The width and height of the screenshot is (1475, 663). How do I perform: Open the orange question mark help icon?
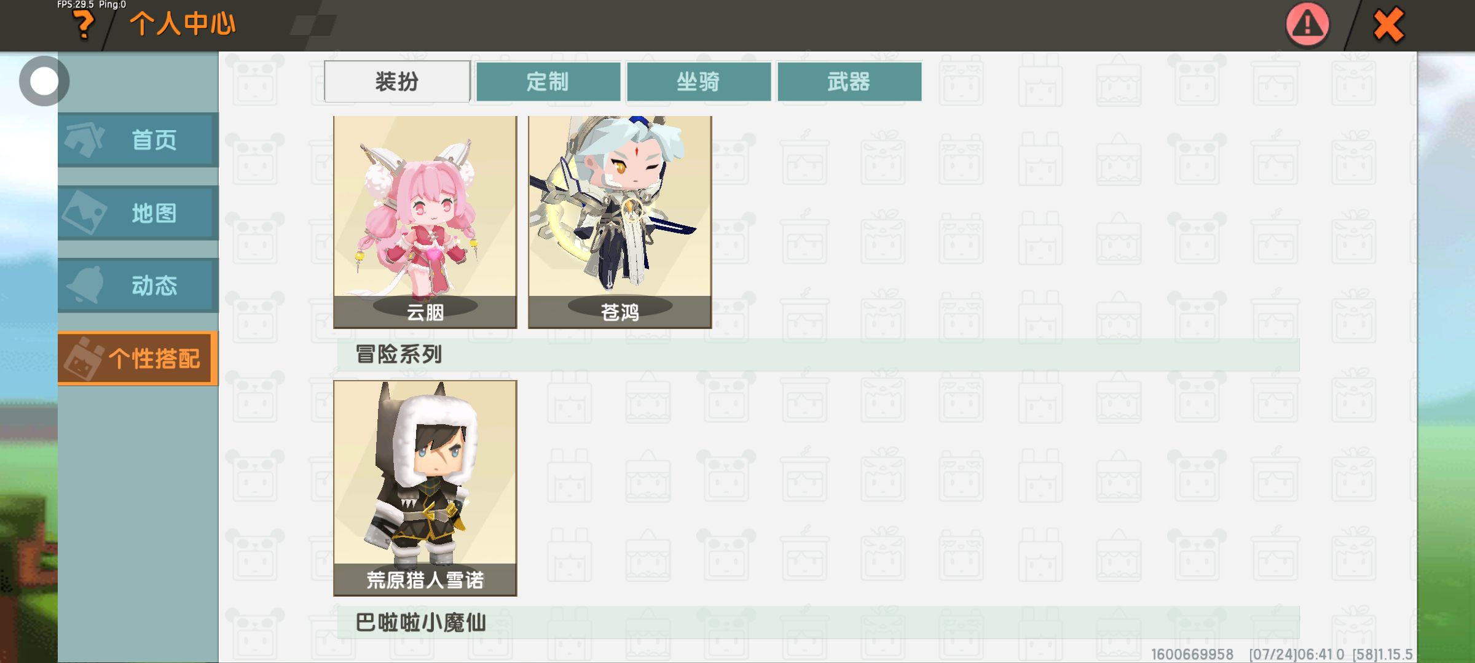coord(83,25)
